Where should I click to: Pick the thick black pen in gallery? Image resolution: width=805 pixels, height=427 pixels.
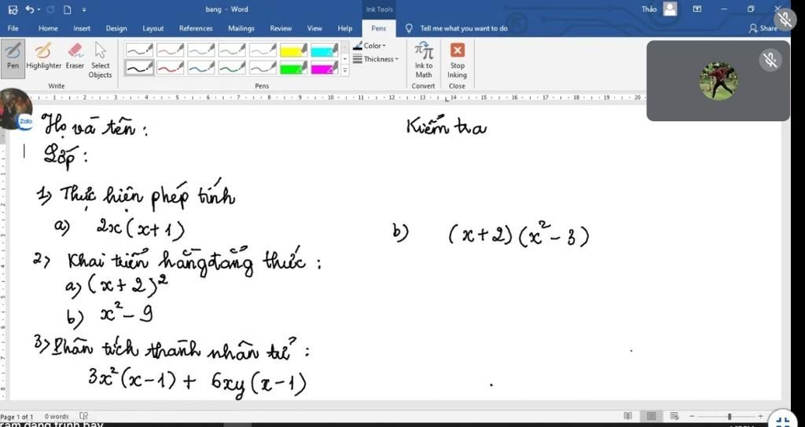click(140, 67)
